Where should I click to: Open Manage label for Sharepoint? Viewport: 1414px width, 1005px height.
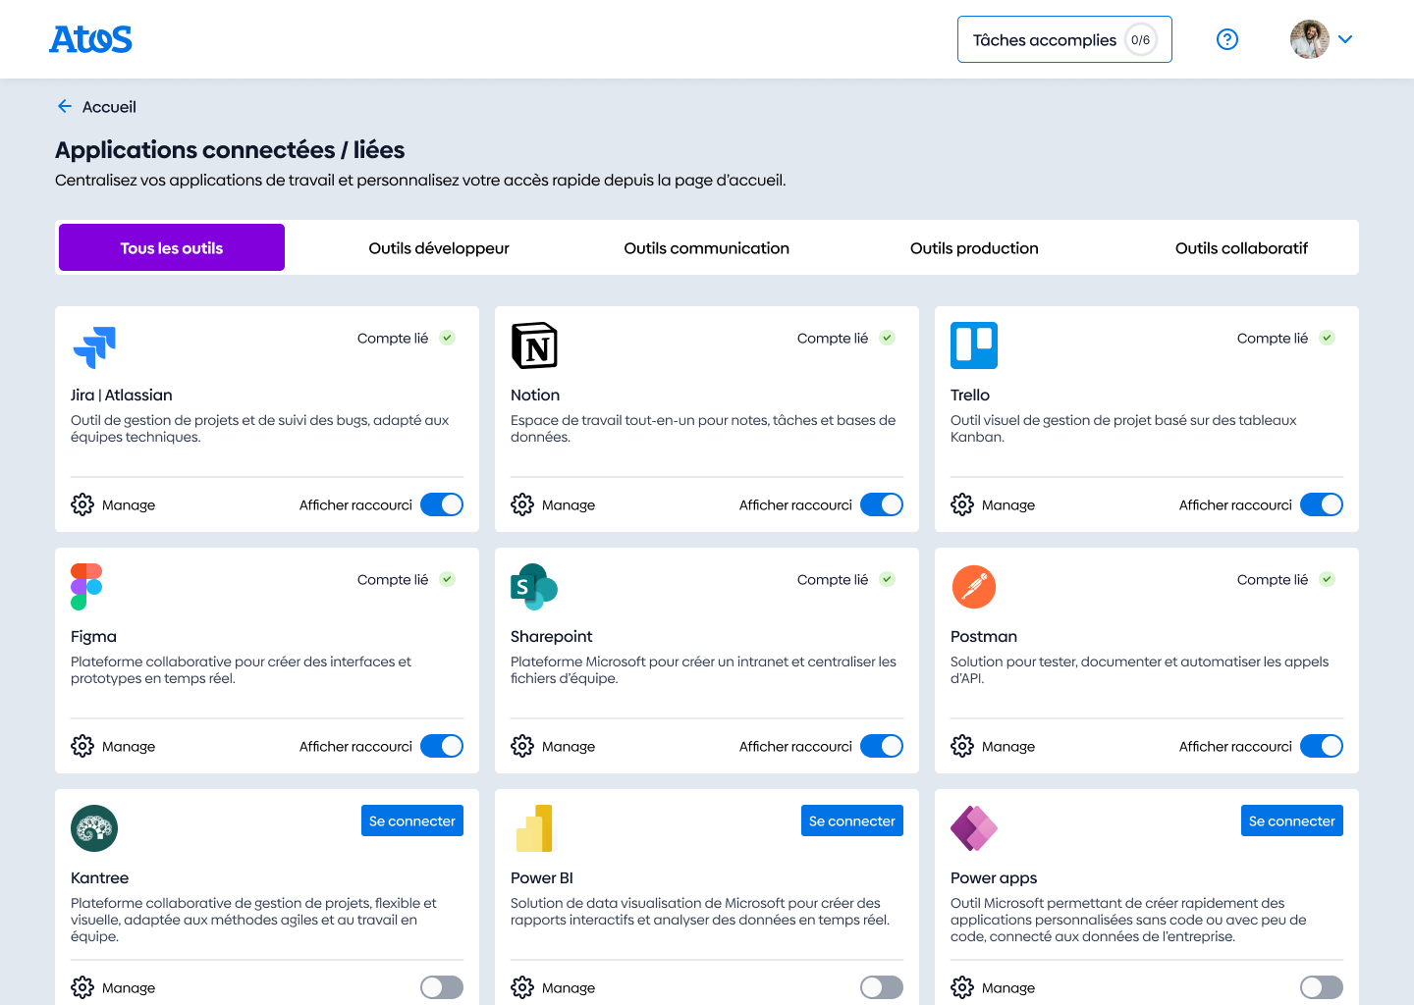pos(569,747)
